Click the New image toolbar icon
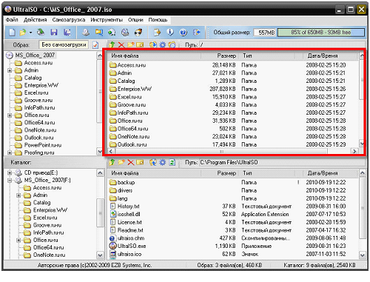Image resolution: width=370 pixels, height=282 pixels. click(x=12, y=33)
